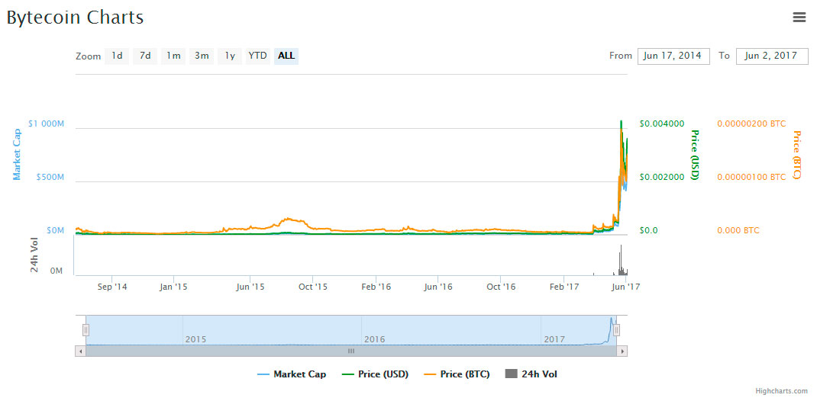Click the Market Cap axis title
Viewport: 817px width, 401px height.
[18, 155]
